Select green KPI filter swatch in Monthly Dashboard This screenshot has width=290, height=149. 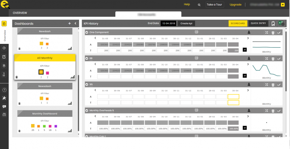click(44, 126)
